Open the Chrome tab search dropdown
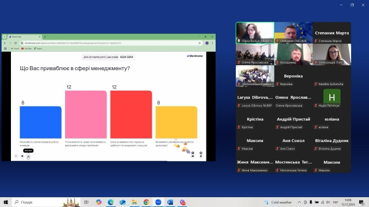Viewport: 369px width, 207px height. (5, 37)
